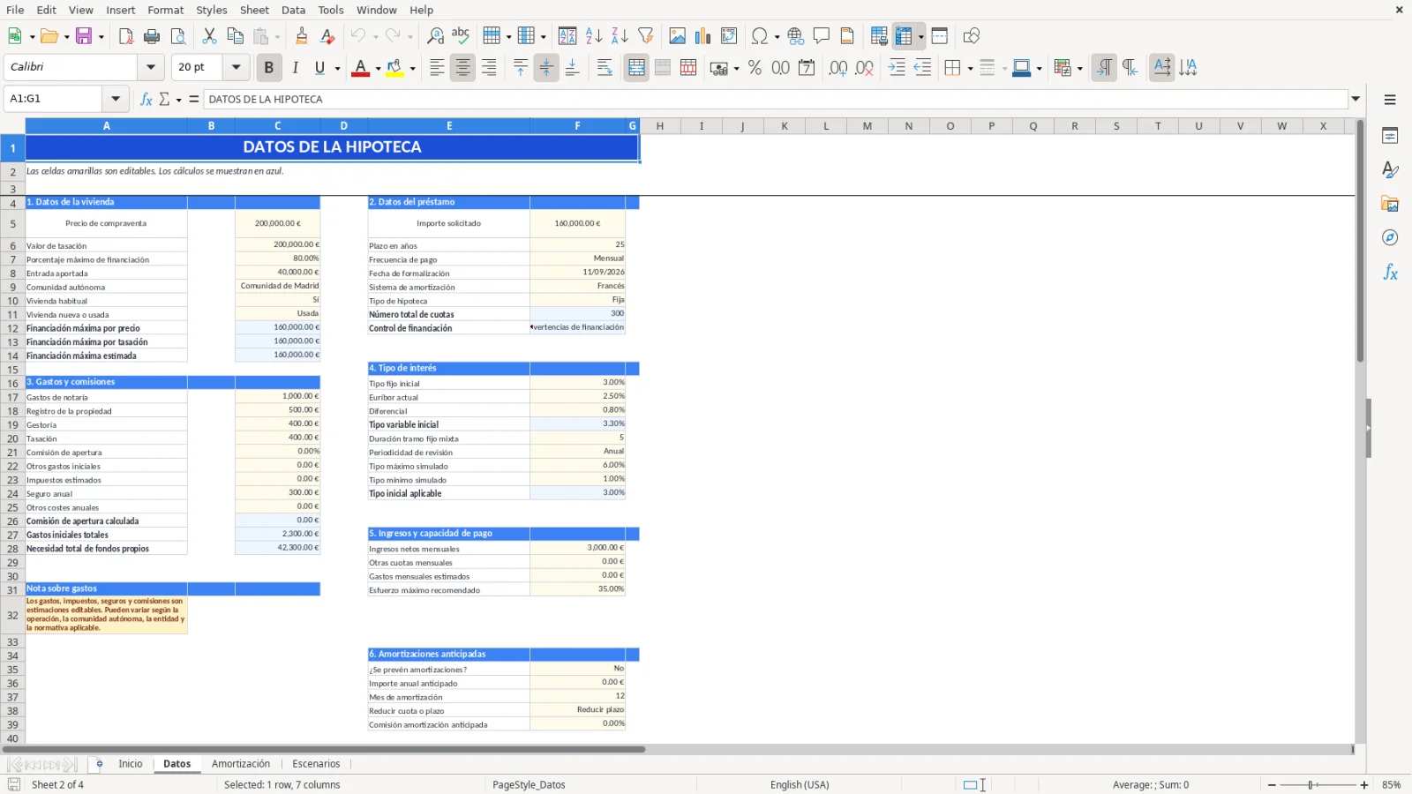1412x794 pixels.
Task: Toggle Center Horizontally alignment
Action: pos(462,68)
